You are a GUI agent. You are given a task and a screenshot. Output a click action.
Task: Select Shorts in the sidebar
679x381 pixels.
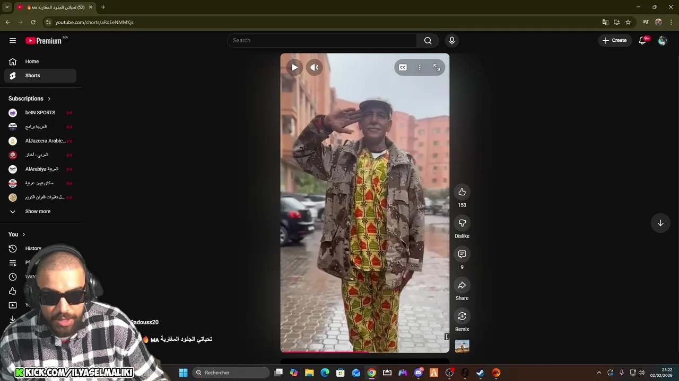(x=40, y=76)
